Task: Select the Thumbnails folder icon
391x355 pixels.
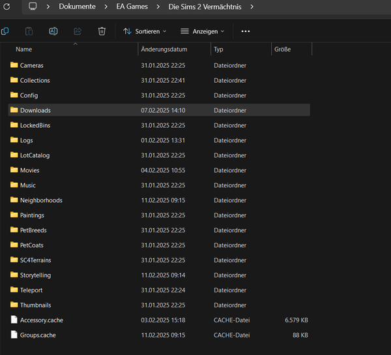Action: pyautogui.click(x=14, y=305)
